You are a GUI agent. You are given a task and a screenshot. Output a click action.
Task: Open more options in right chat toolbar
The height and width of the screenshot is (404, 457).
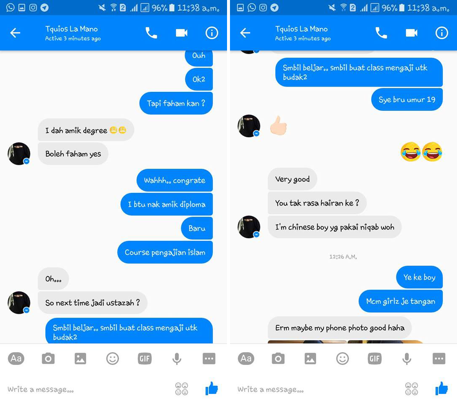click(439, 358)
